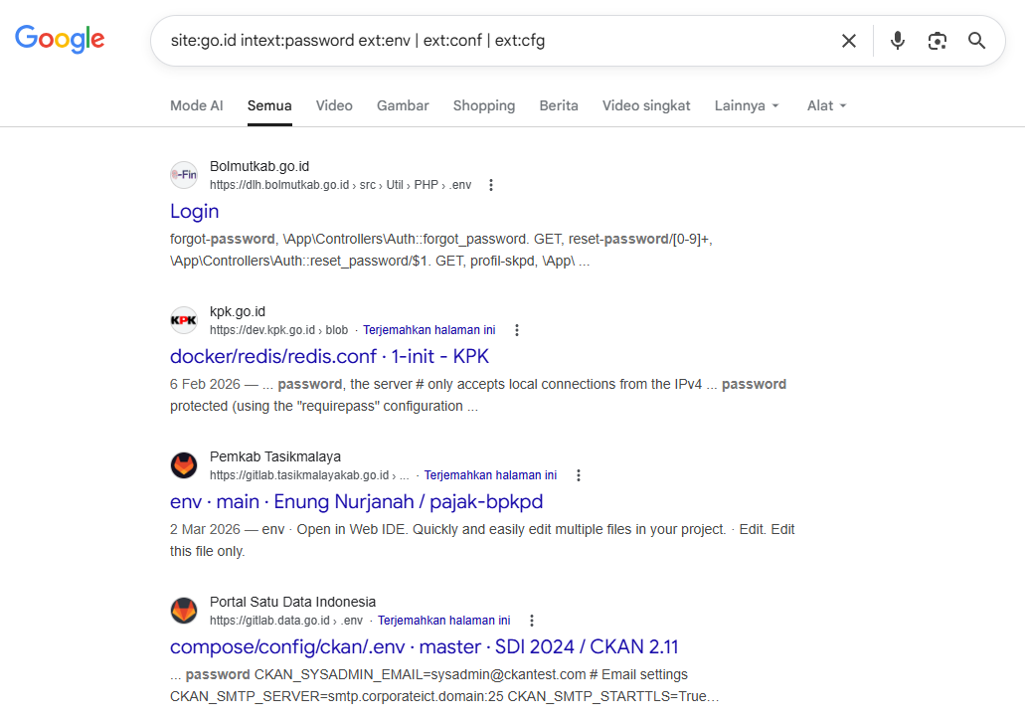Switch to the Gambar tab
Viewport: 1025px width, 721px height.
click(x=403, y=105)
